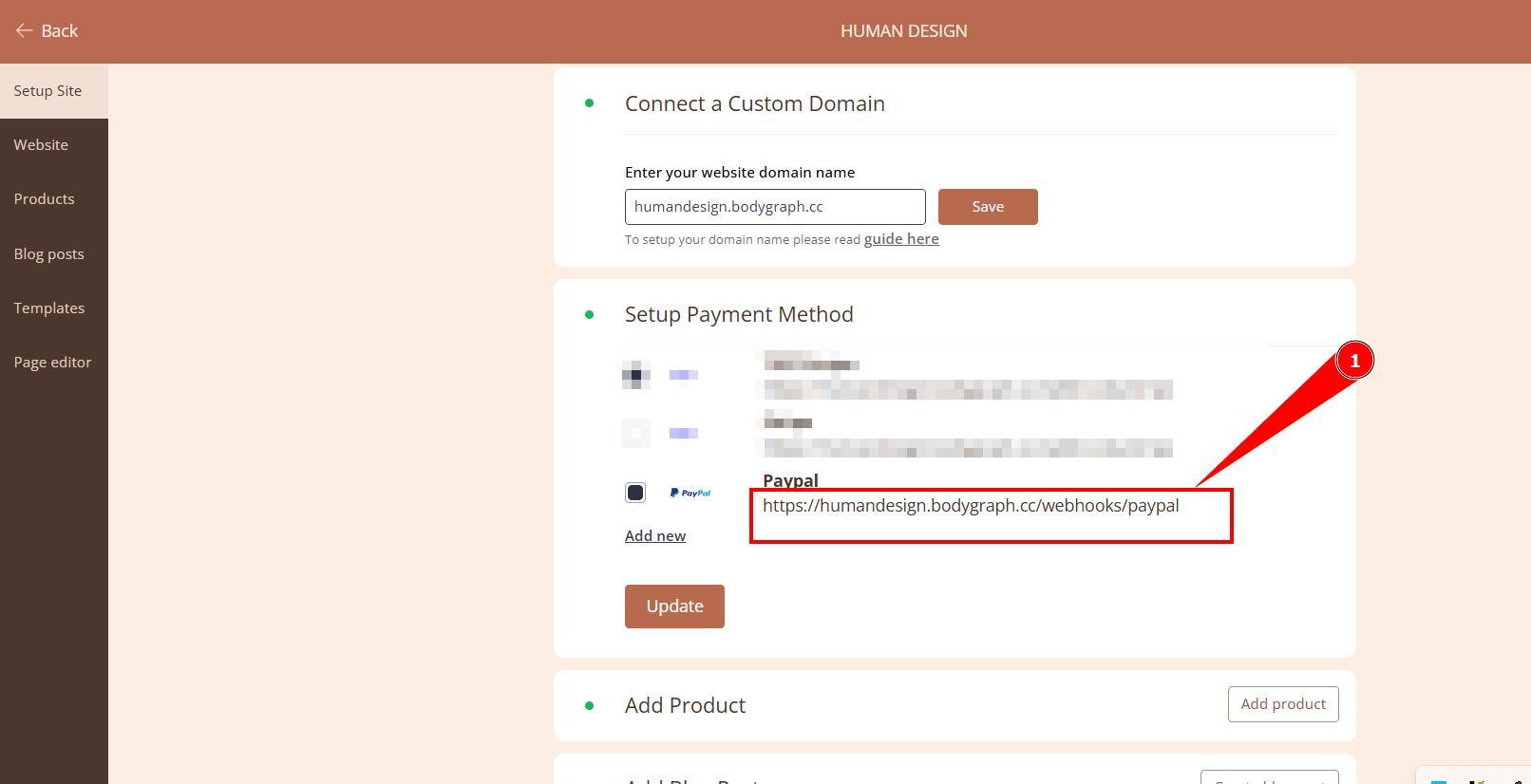Select Blog posts in the sidebar
The image size is (1531, 784).
48,254
